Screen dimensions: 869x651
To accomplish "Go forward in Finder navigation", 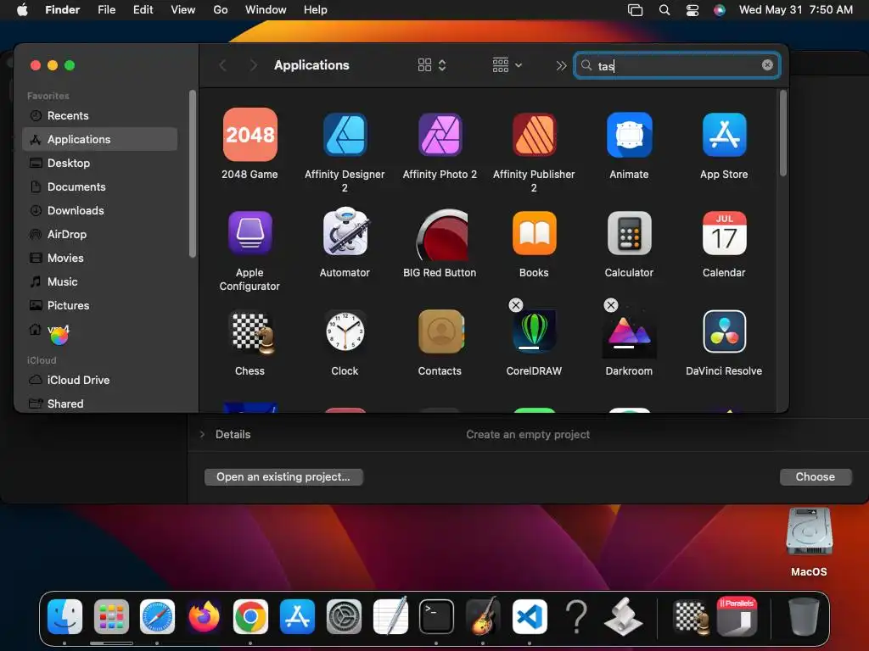I will (253, 65).
